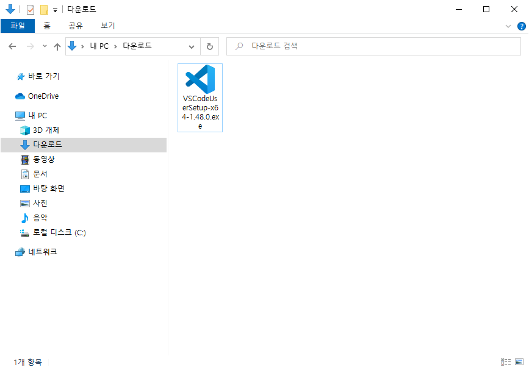
Task: Open the blue Help question mark icon
Action: tap(521, 26)
